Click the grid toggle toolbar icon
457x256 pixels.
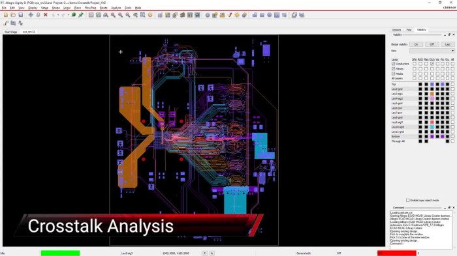pos(160,15)
